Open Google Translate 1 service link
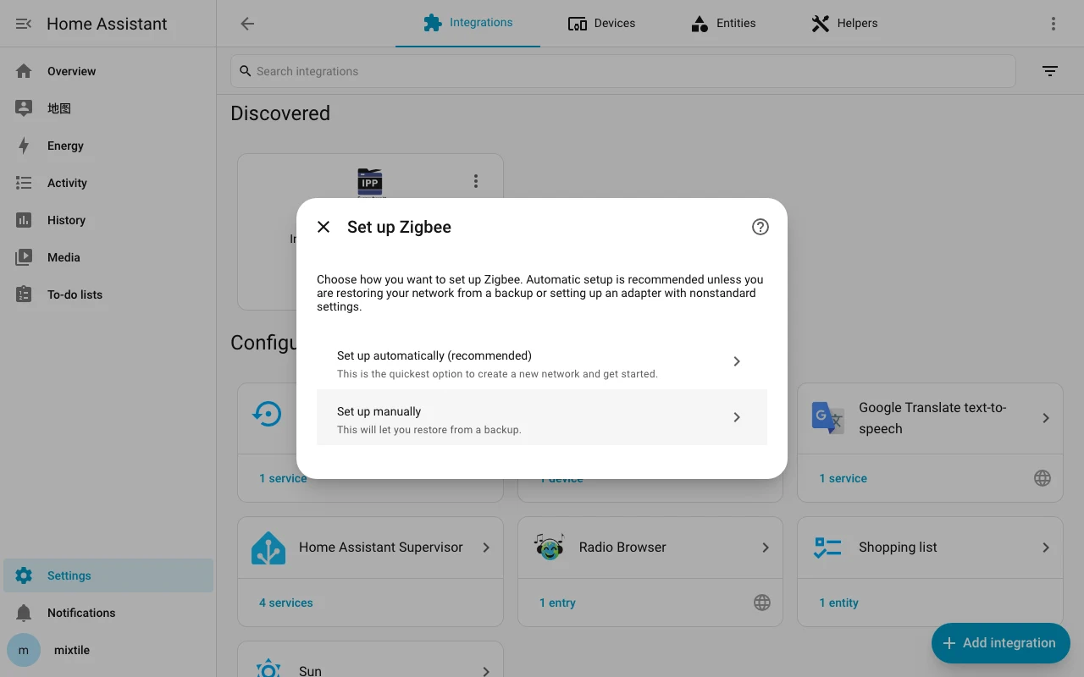 (x=843, y=478)
